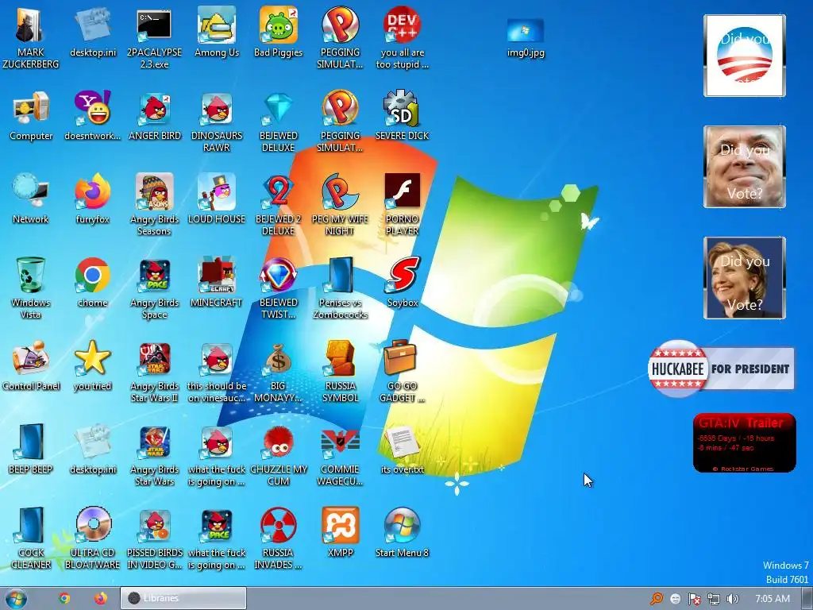The width and height of the screenshot is (813, 610).
Task: Switch to the Libraries taskbar window
Action: click(183, 598)
